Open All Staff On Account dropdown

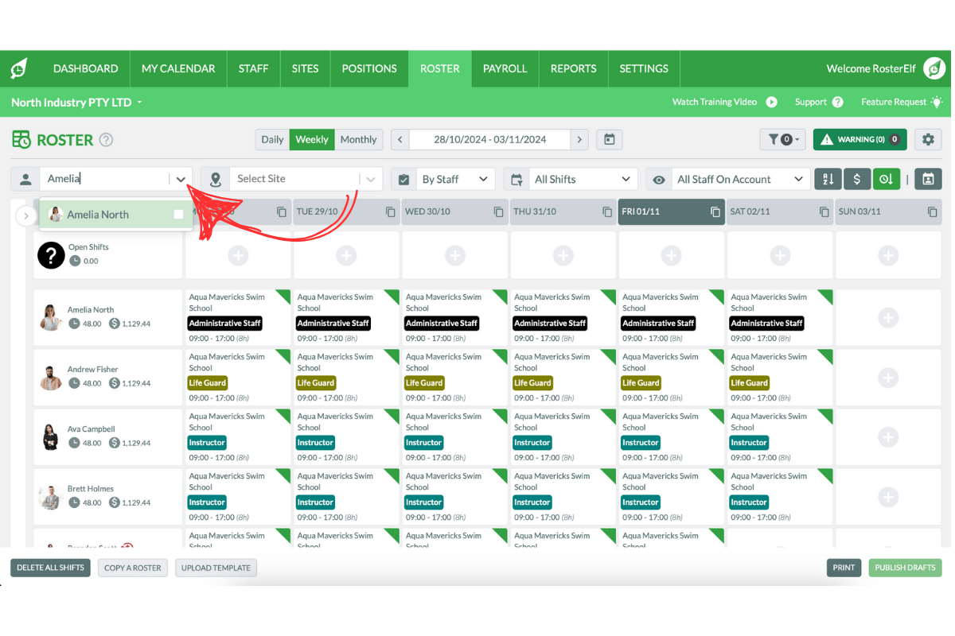[x=741, y=179]
